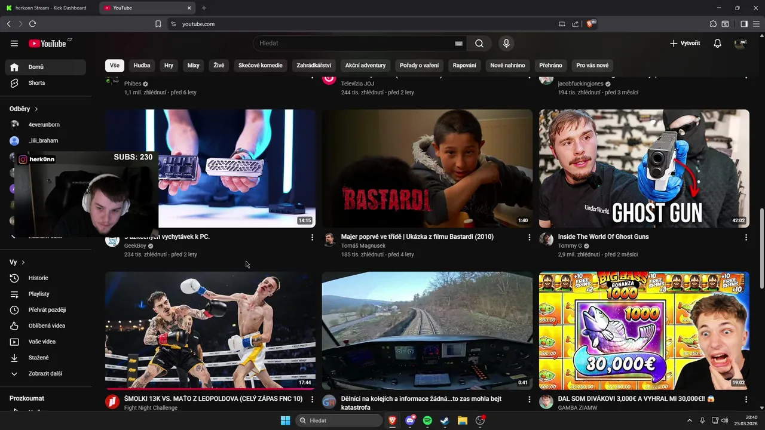The width and height of the screenshot is (765, 430).
Task: Open the YouTube hamburger guide menu
Action: [x=14, y=43]
